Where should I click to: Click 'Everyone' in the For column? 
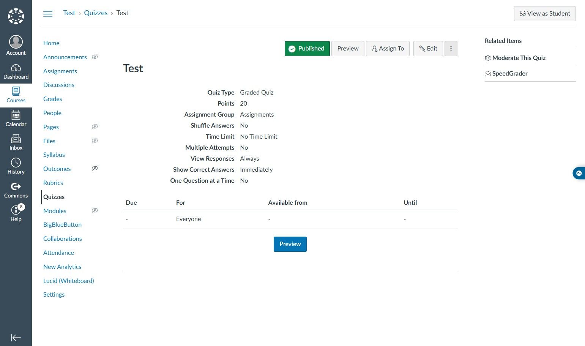(188, 219)
